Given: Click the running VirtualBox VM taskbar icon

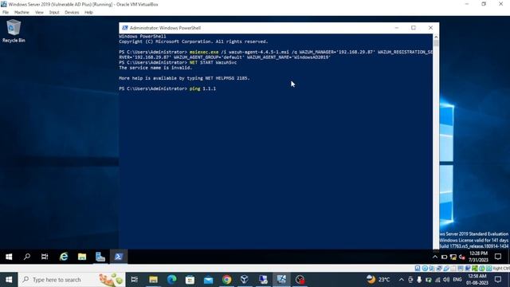Looking at the screenshot, I should tap(281, 280).
